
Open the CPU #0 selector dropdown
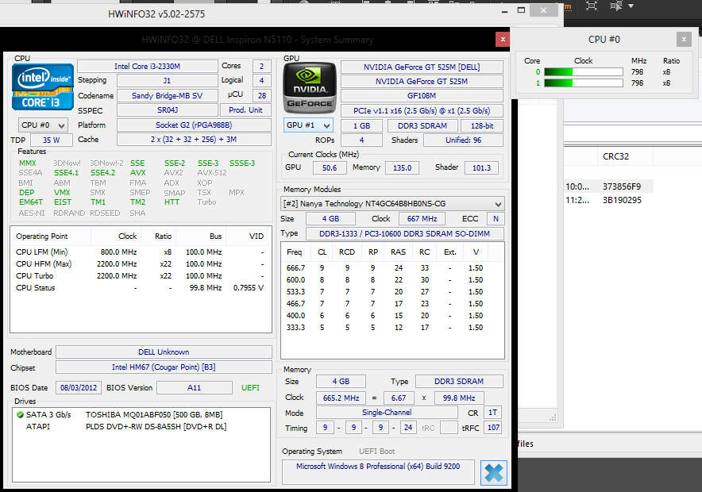tap(43, 125)
